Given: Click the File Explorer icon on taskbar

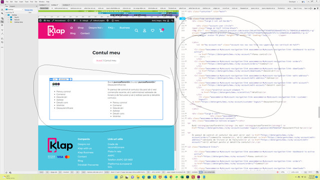Looking at the screenshot, I should (138, 177).
